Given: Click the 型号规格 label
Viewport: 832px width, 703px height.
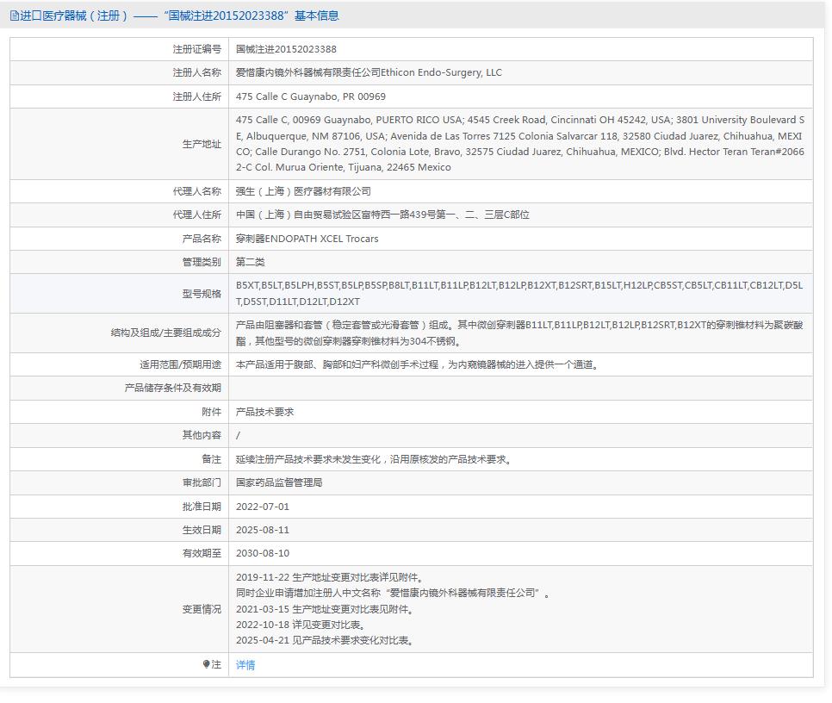Looking at the screenshot, I should tap(202, 294).
